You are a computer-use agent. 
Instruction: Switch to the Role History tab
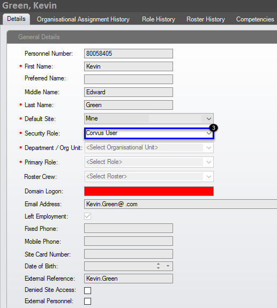pyautogui.click(x=159, y=19)
